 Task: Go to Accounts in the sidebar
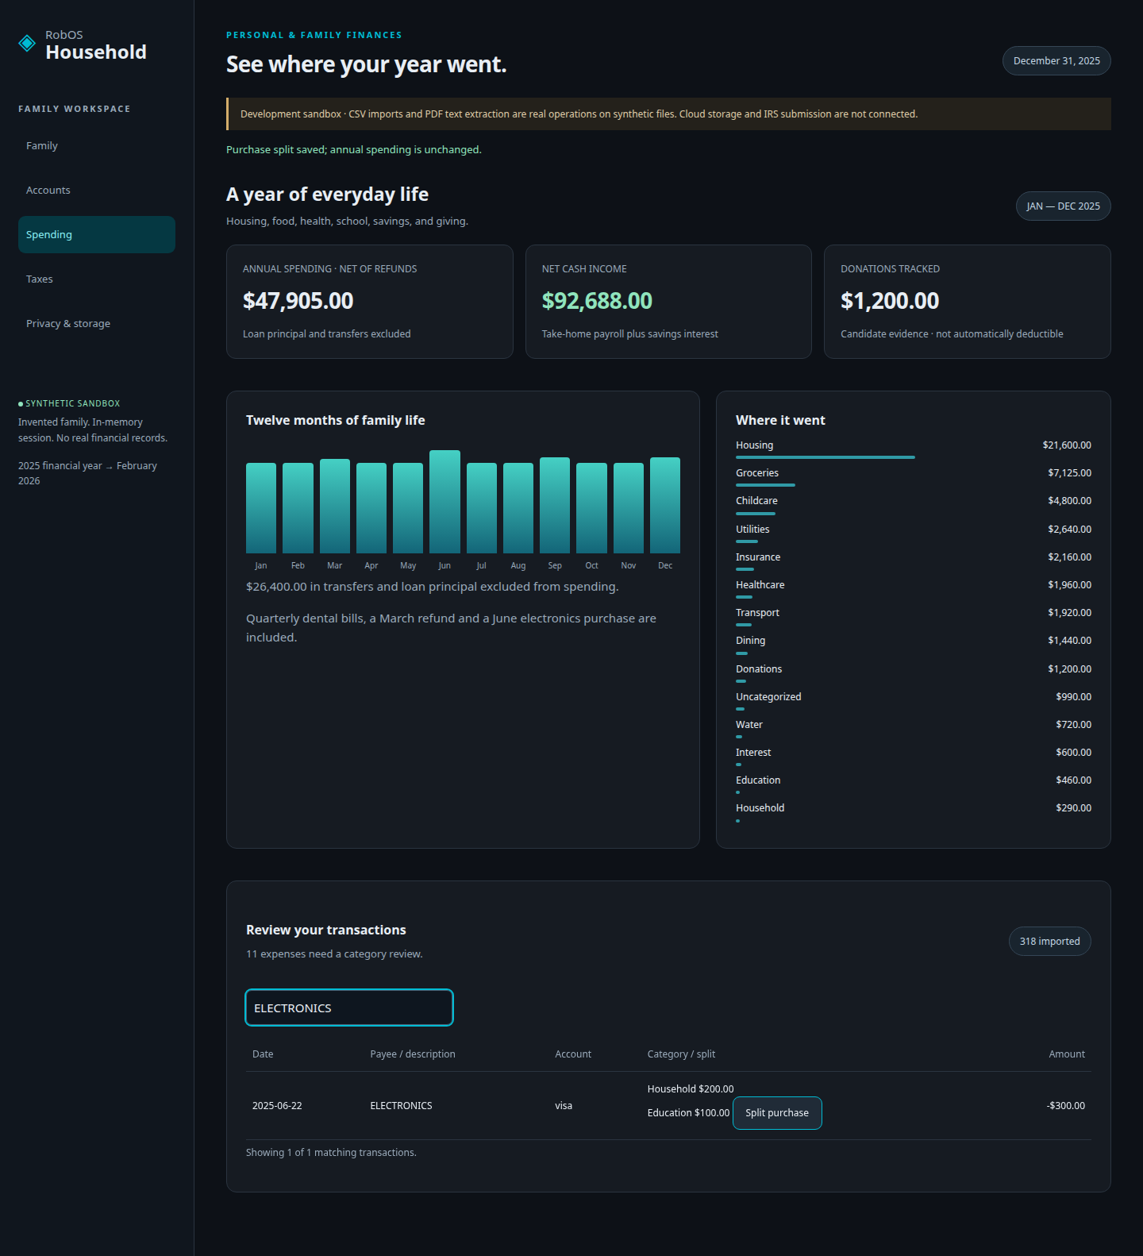pyautogui.click(x=97, y=191)
